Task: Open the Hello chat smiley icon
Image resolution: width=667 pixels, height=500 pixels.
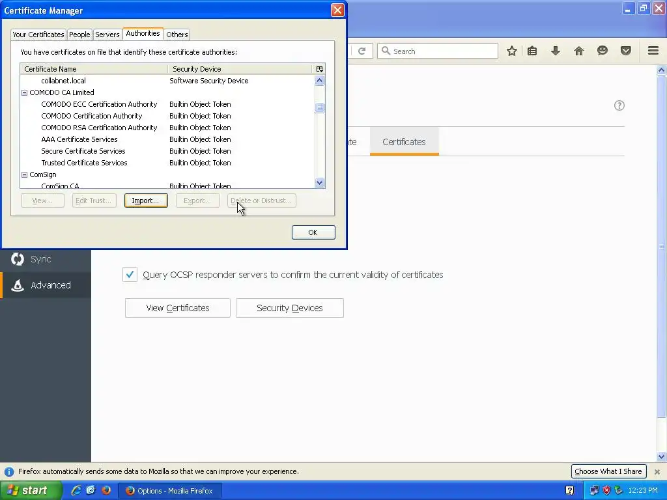Action: 603,51
